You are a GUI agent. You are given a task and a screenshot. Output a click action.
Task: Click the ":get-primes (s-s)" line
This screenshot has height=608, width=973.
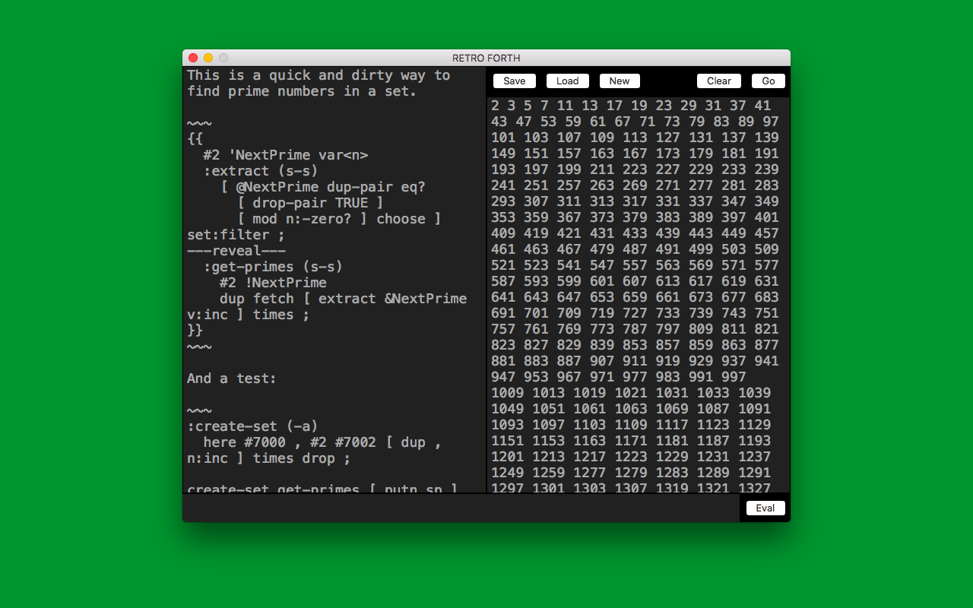pos(273,267)
